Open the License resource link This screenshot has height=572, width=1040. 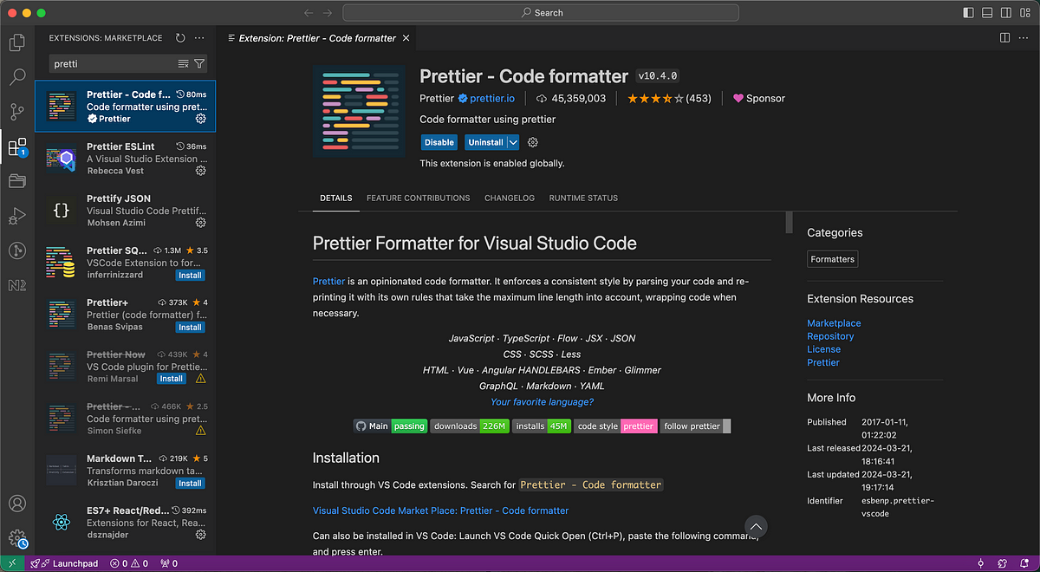coord(823,349)
